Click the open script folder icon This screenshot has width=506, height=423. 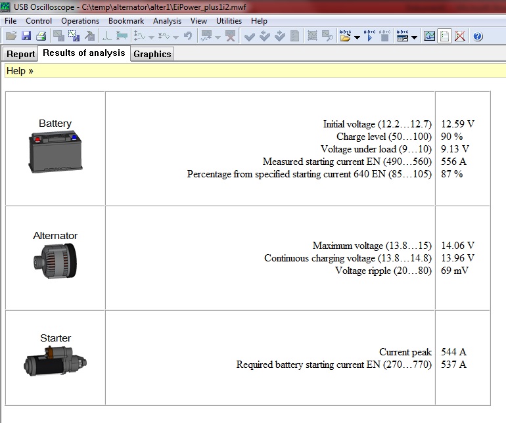345,37
